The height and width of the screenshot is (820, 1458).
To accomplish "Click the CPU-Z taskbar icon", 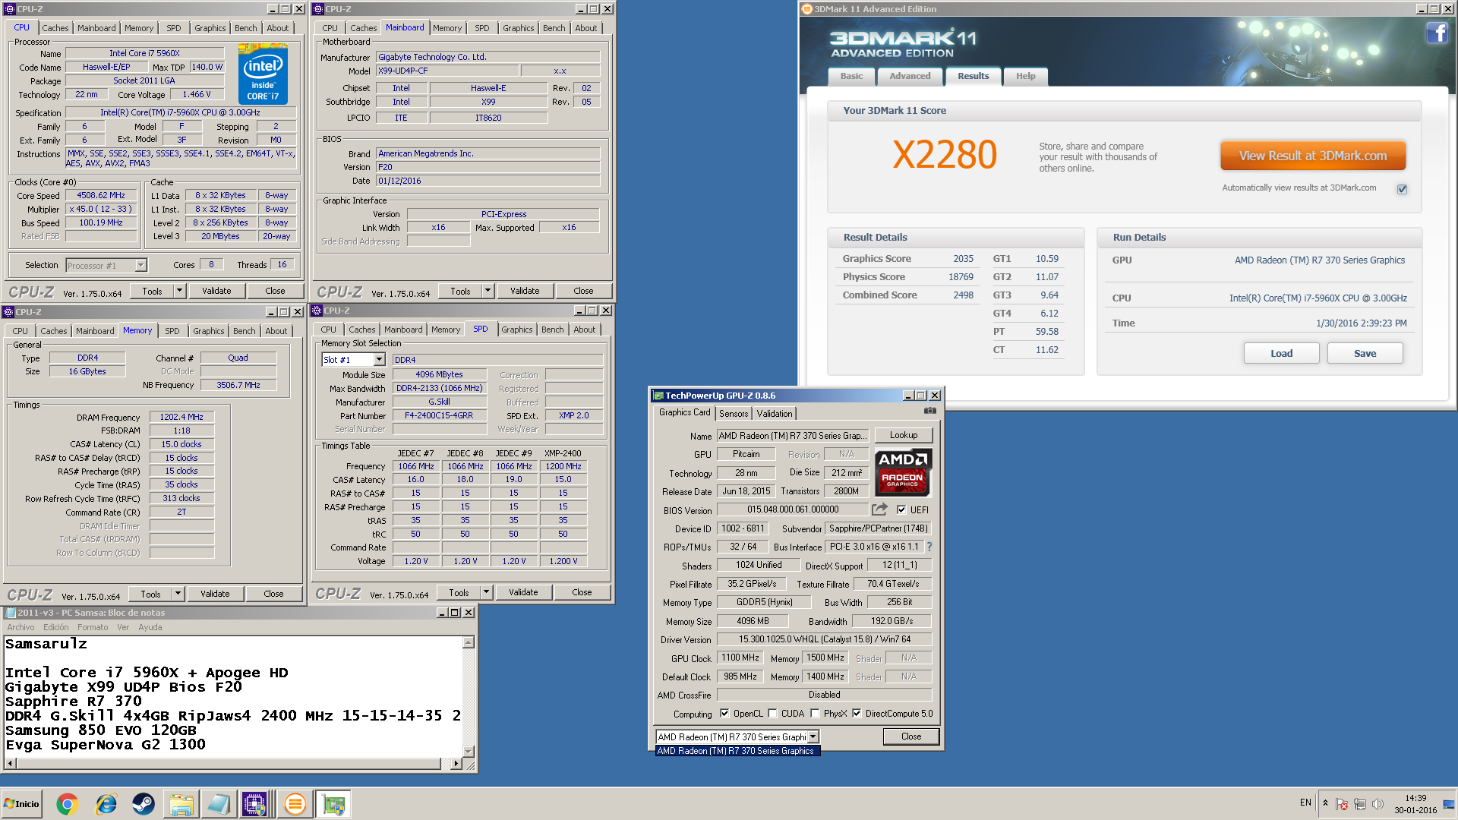I will point(254,804).
